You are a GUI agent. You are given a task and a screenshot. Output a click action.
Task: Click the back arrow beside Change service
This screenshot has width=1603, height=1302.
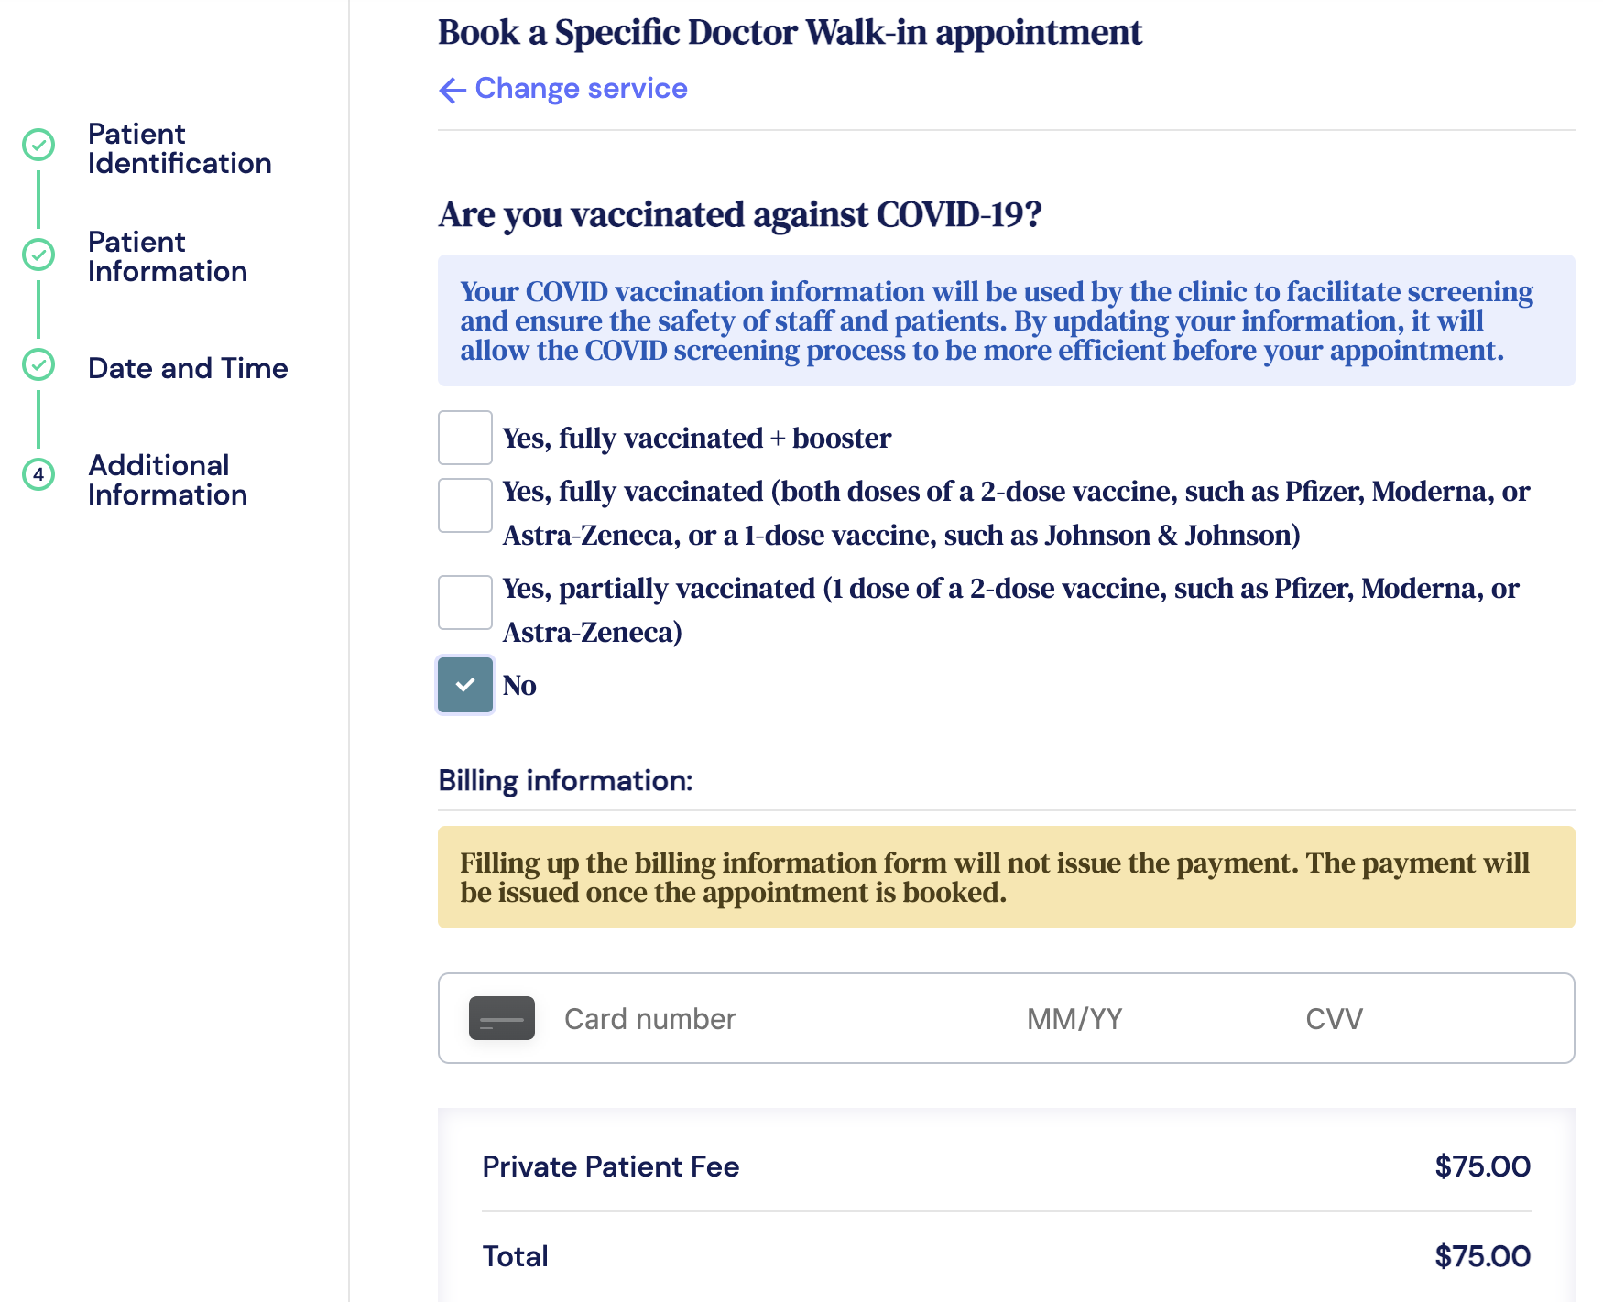[453, 90]
